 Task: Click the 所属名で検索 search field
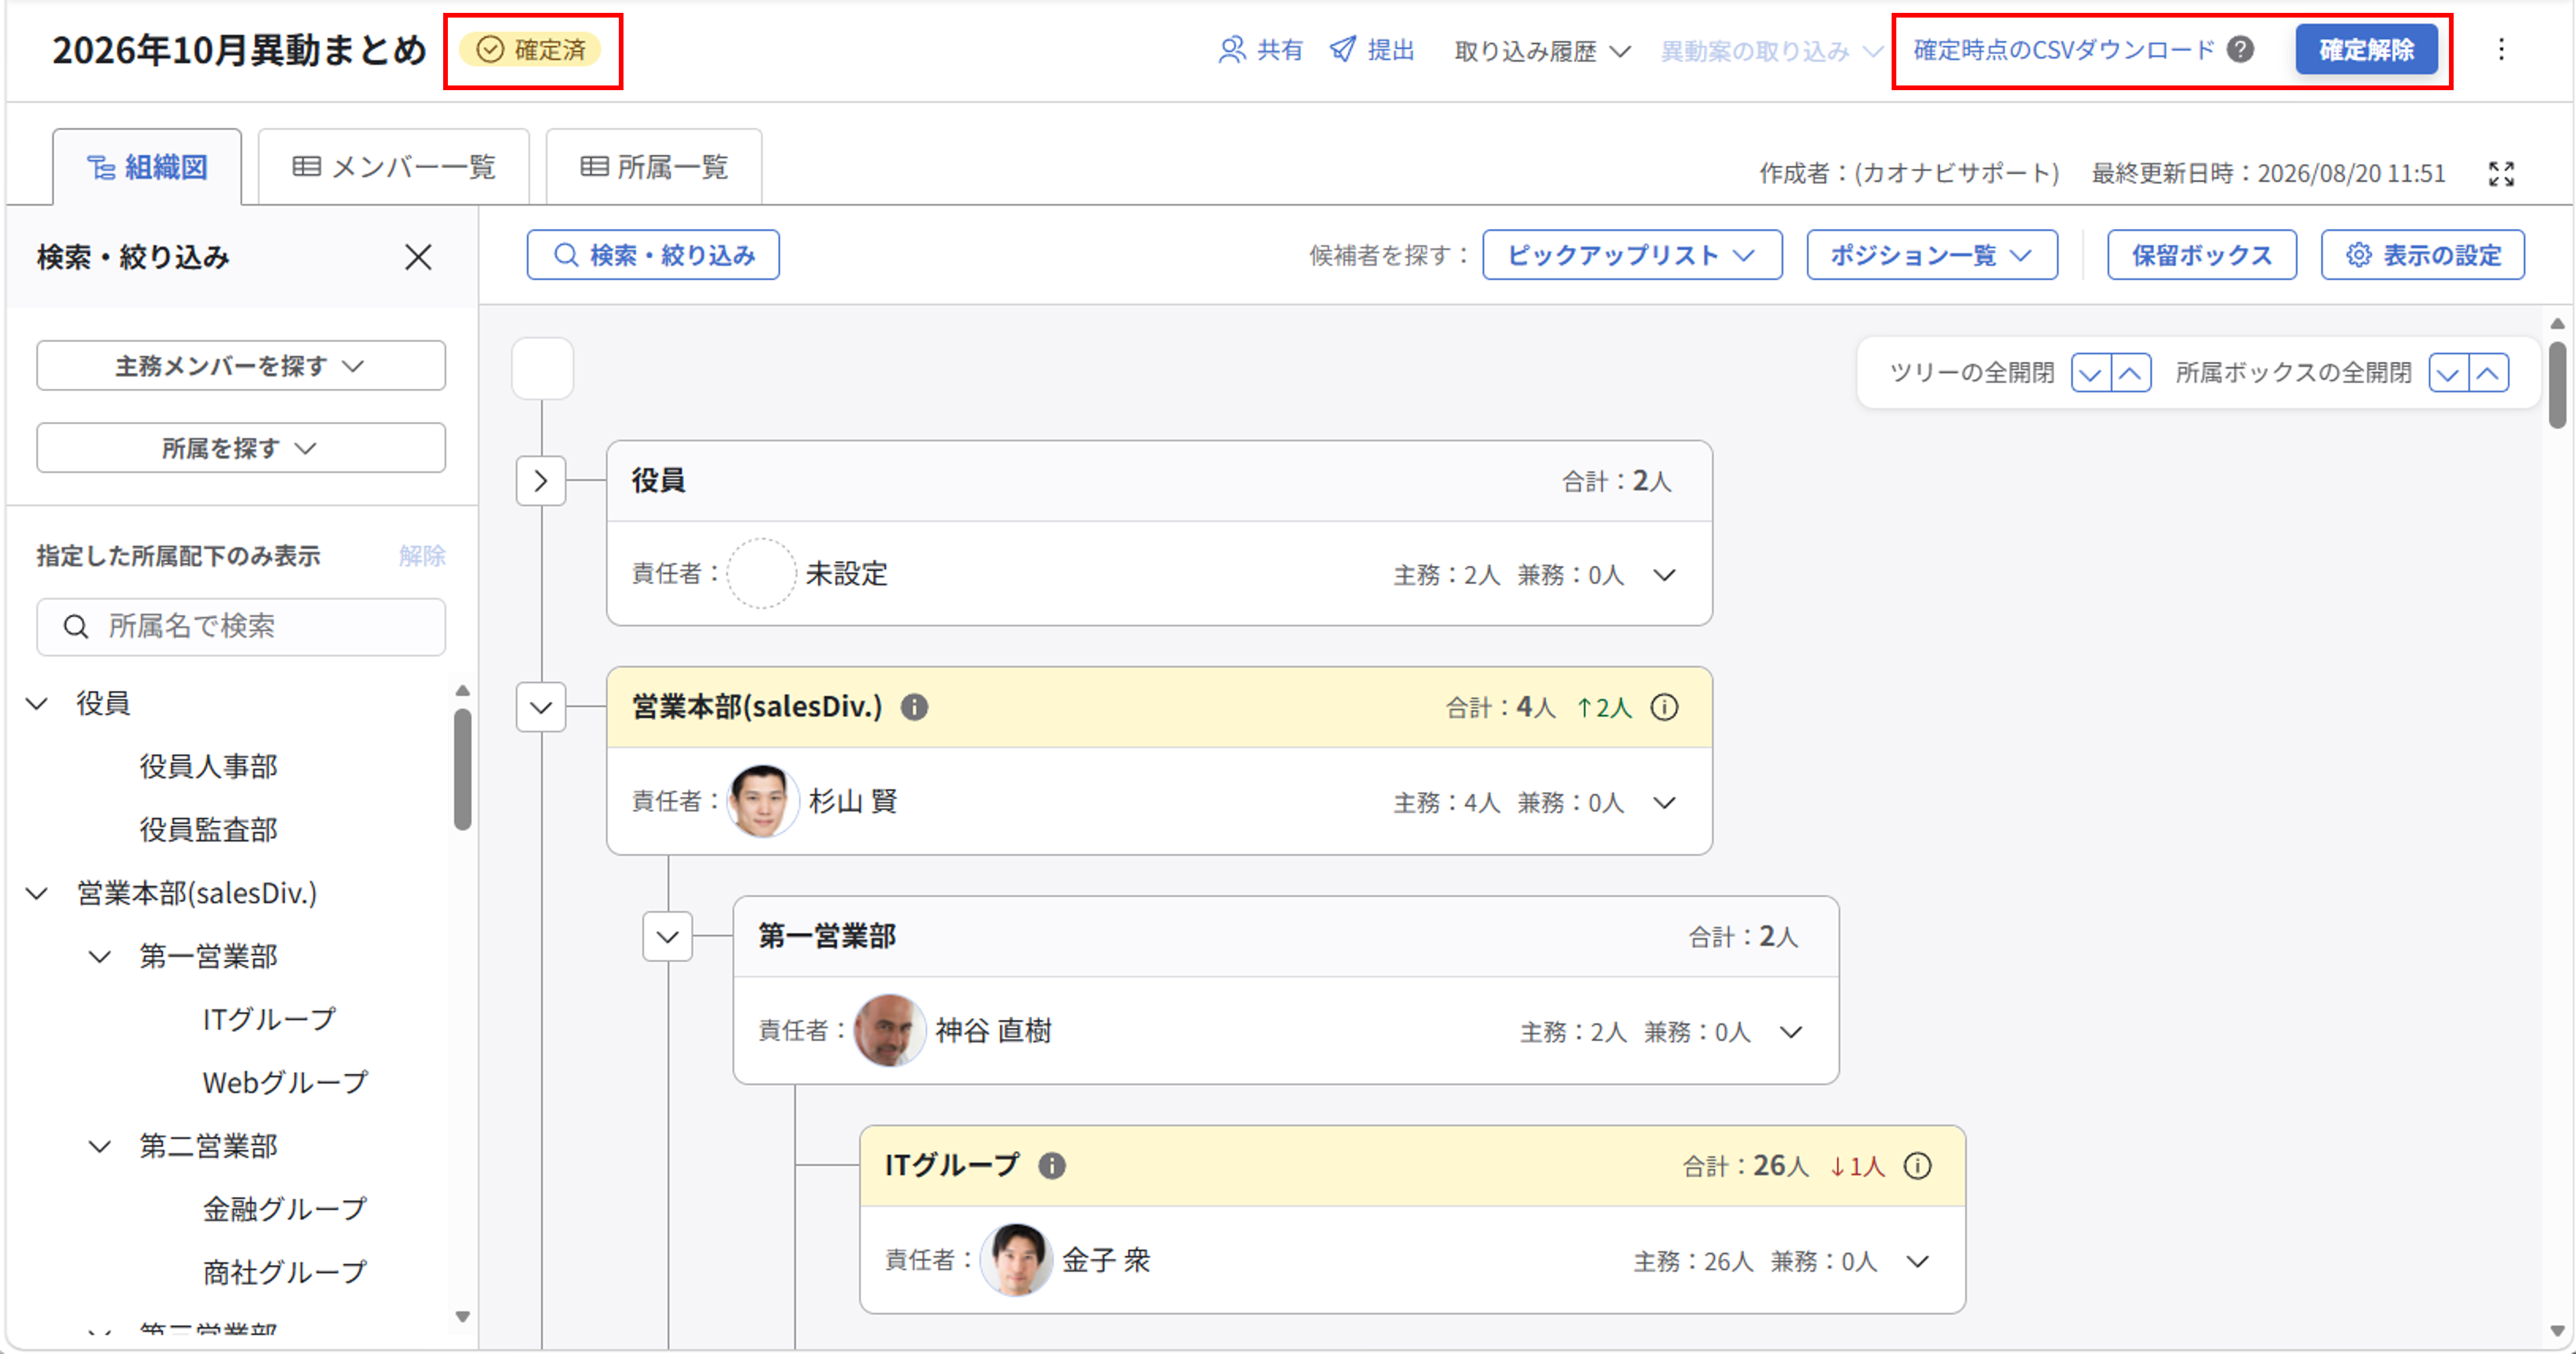(x=241, y=627)
